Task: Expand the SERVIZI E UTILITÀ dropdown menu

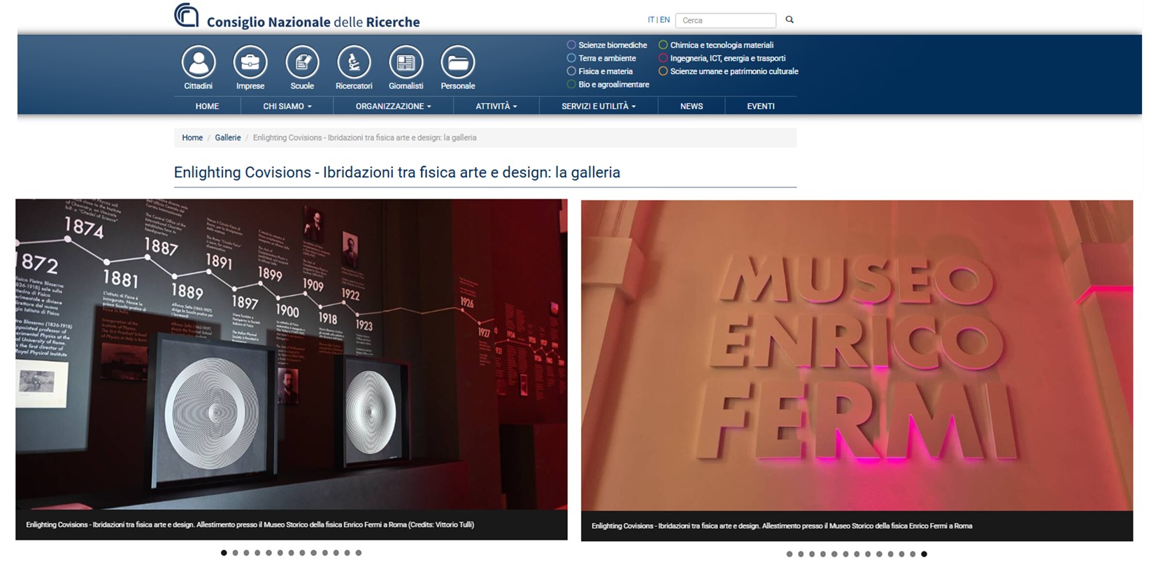Action: point(599,106)
